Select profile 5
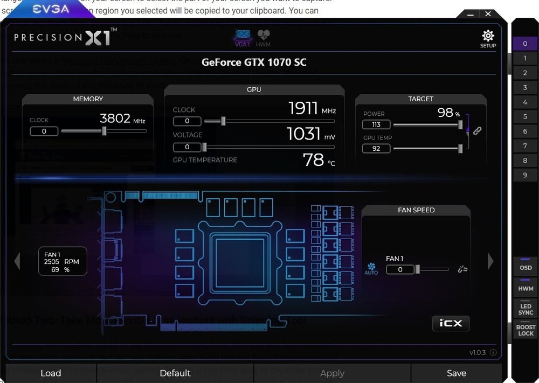Screen dimensions: 539x383 click(x=525, y=116)
